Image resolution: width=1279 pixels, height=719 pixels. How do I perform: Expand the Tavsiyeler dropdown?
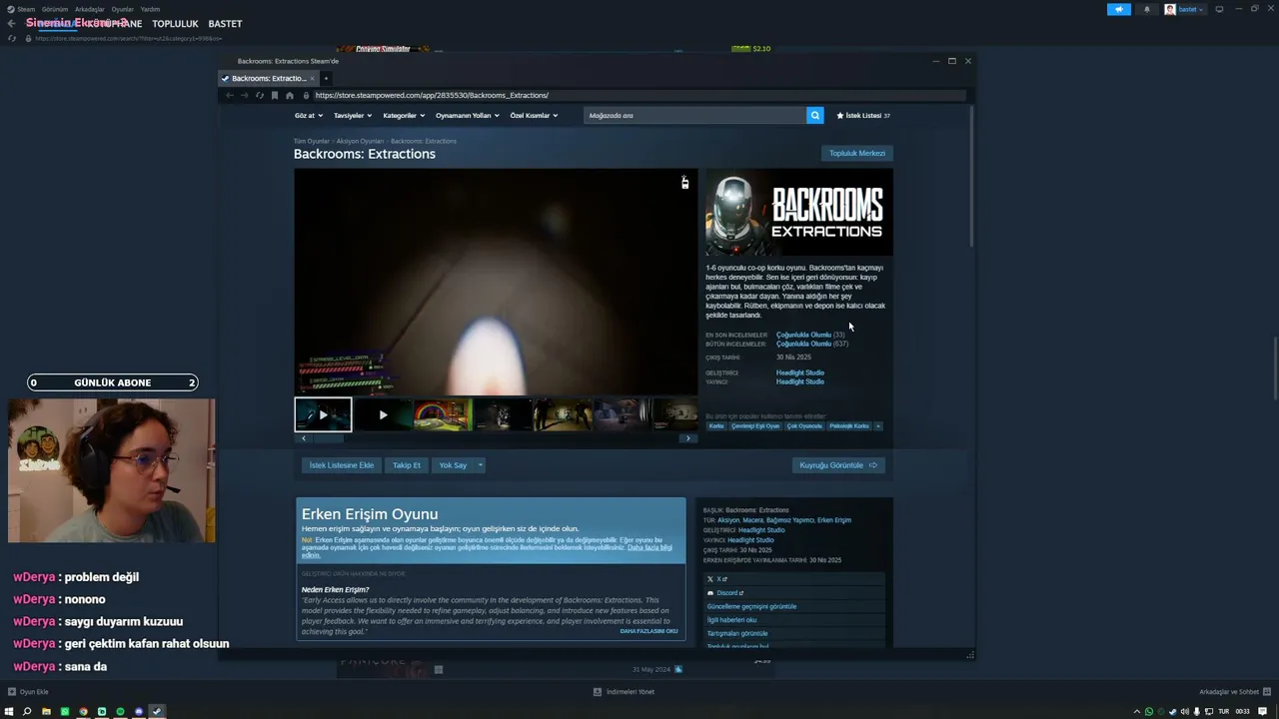353,115
